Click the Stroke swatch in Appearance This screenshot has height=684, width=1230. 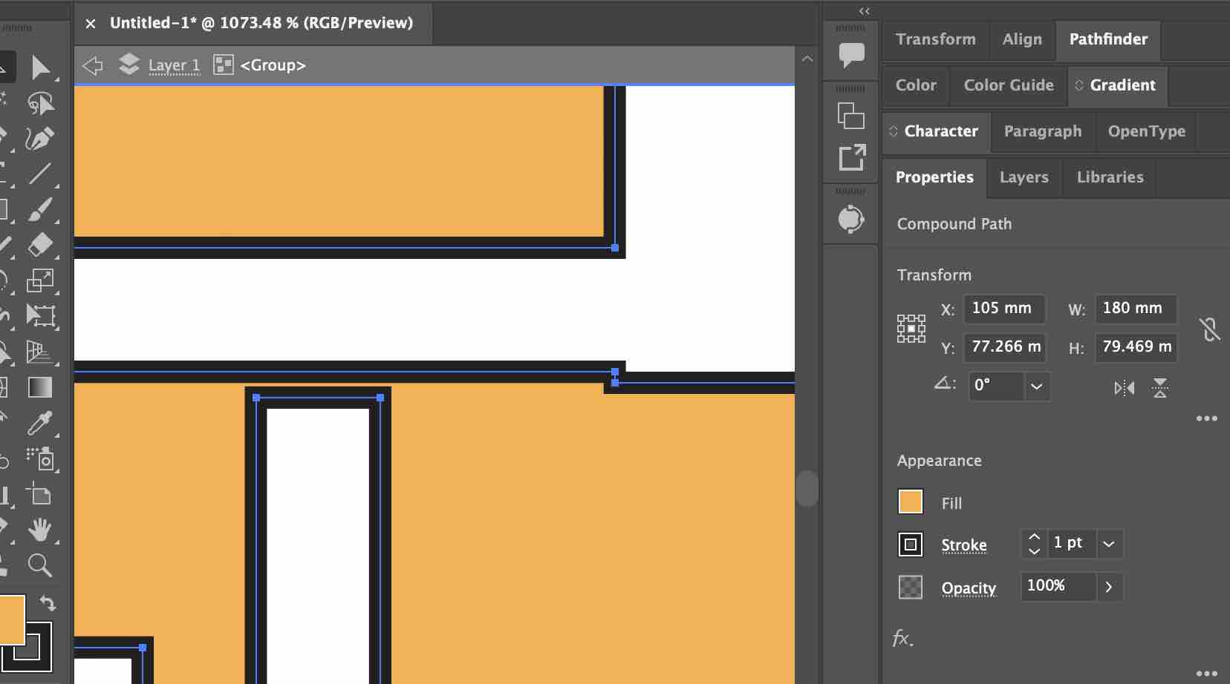point(911,545)
